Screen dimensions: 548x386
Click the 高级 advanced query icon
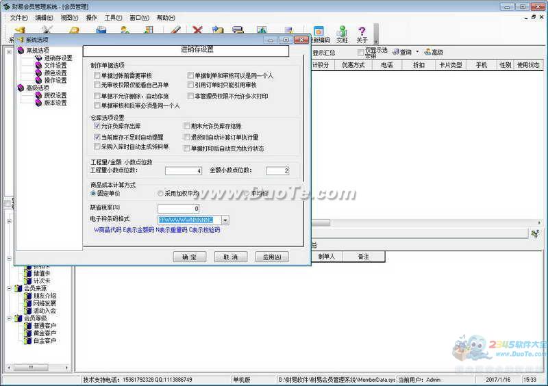click(x=427, y=52)
